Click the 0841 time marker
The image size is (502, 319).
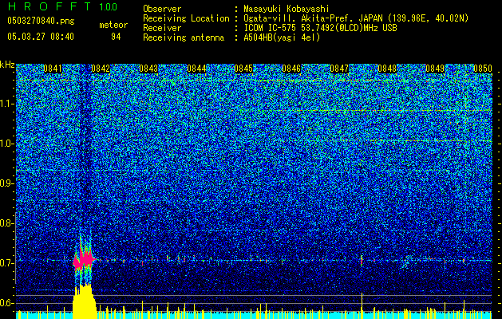click(x=53, y=69)
